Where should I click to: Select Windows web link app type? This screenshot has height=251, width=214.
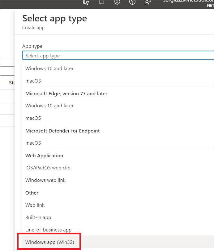[x=45, y=180]
